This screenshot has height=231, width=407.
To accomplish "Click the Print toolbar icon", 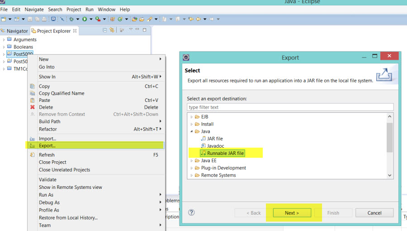I will (44, 19).
